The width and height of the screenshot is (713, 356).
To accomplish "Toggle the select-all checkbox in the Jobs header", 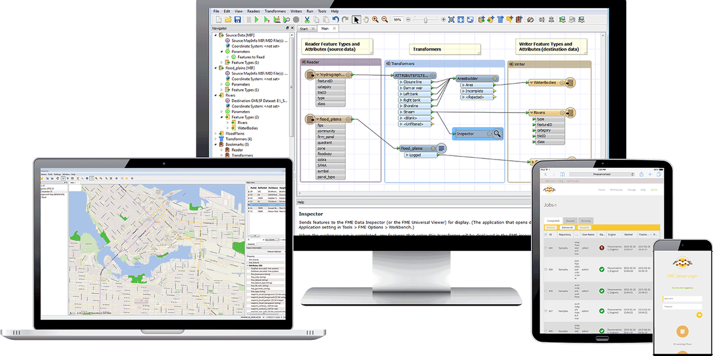I will click(x=546, y=234).
